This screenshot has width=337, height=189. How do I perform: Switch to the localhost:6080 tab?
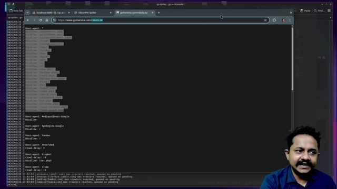[x=51, y=13]
